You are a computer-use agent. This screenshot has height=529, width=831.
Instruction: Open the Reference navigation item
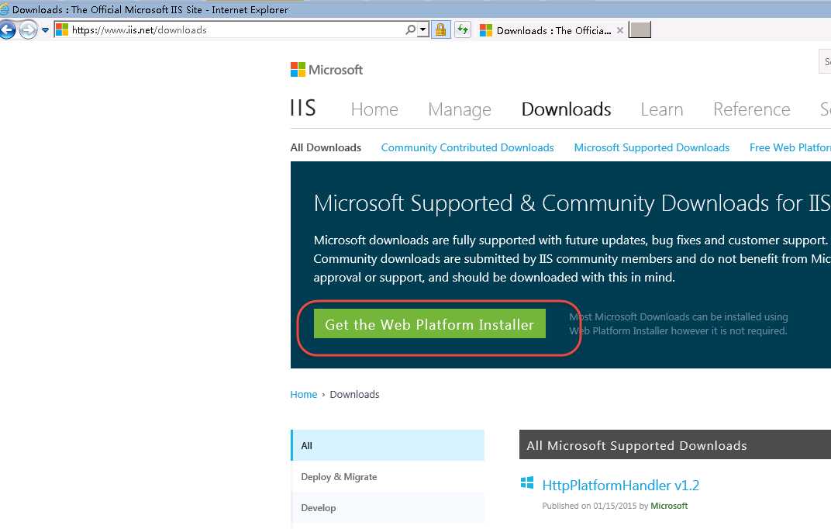pos(751,109)
